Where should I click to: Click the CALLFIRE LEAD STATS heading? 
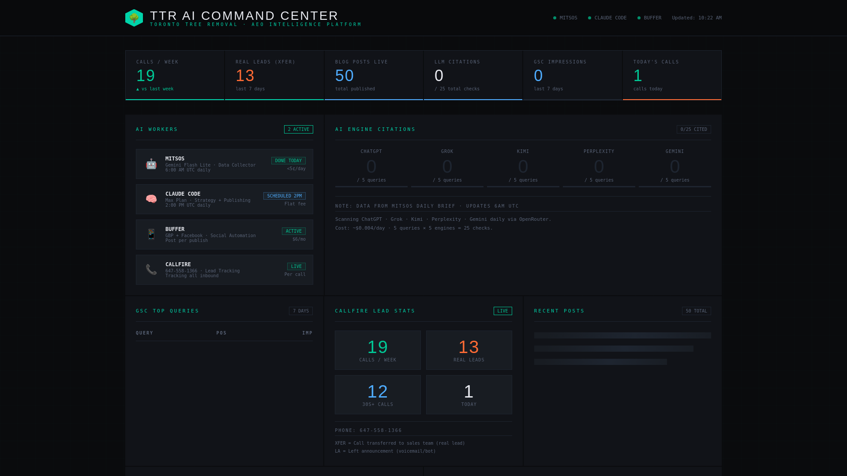tap(375, 311)
